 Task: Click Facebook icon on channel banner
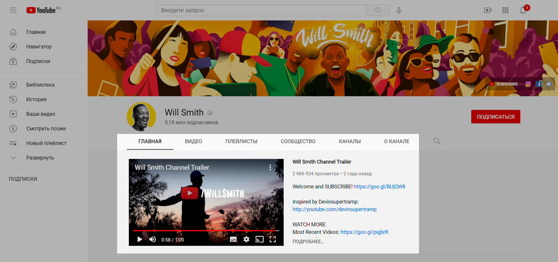click(538, 84)
